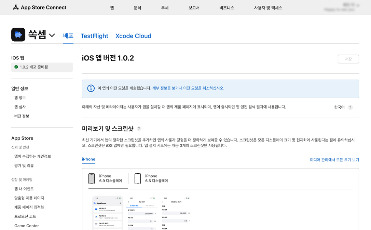Open the 분석 top menu
This screenshot has width=371, height=230.
coord(137,8)
